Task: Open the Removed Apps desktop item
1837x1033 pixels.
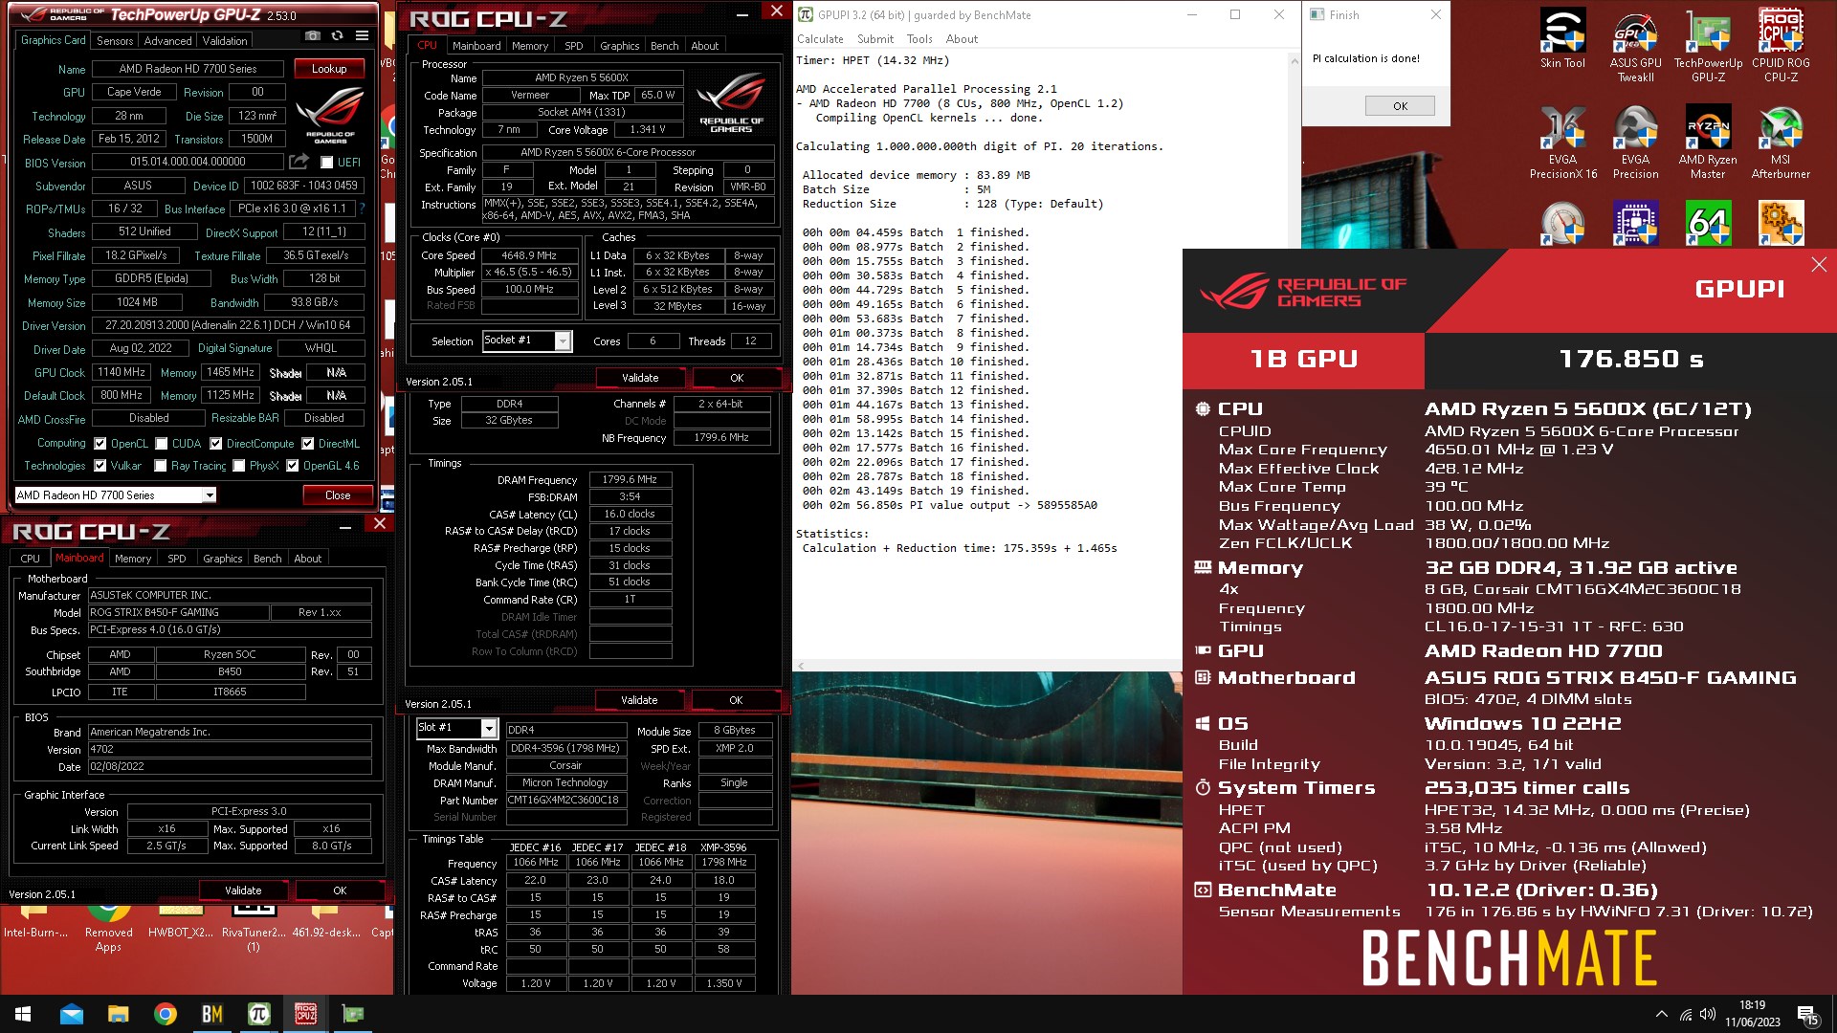Action: click(108, 928)
